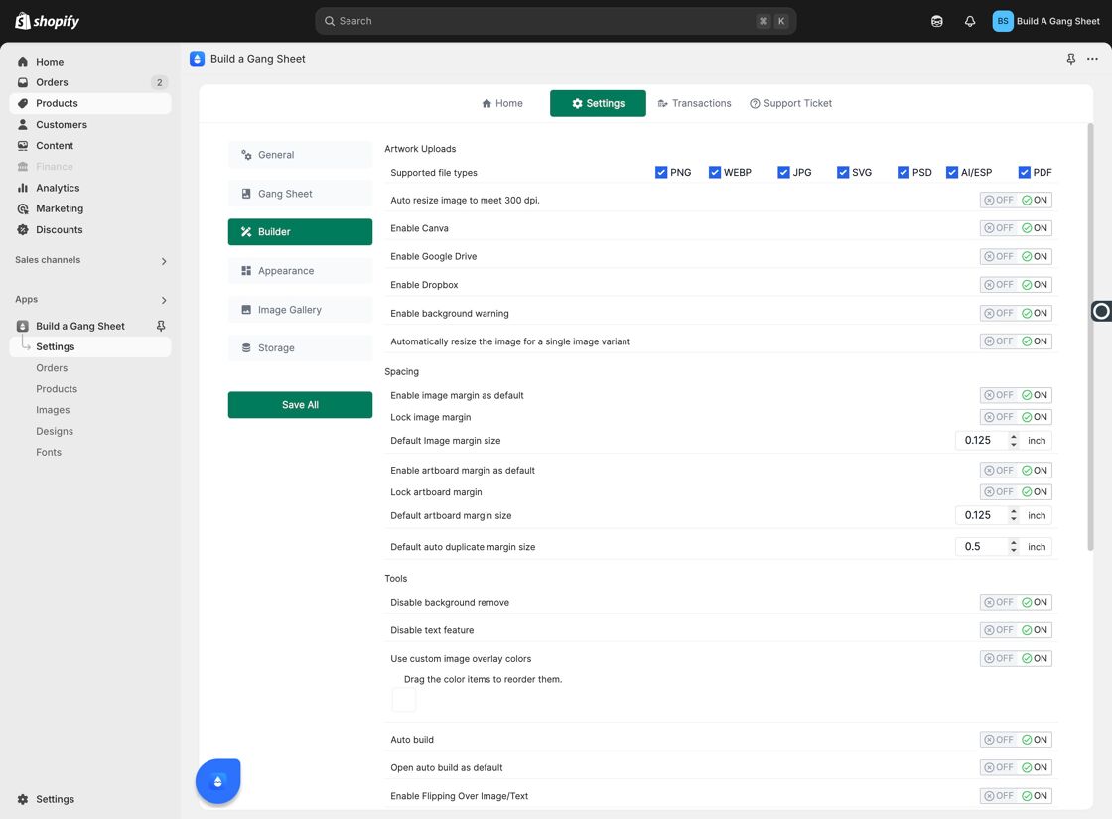Image resolution: width=1112 pixels, height=819 pixels.
Task: Open the store sidekick icon in top bar
Action: (937, 21)
